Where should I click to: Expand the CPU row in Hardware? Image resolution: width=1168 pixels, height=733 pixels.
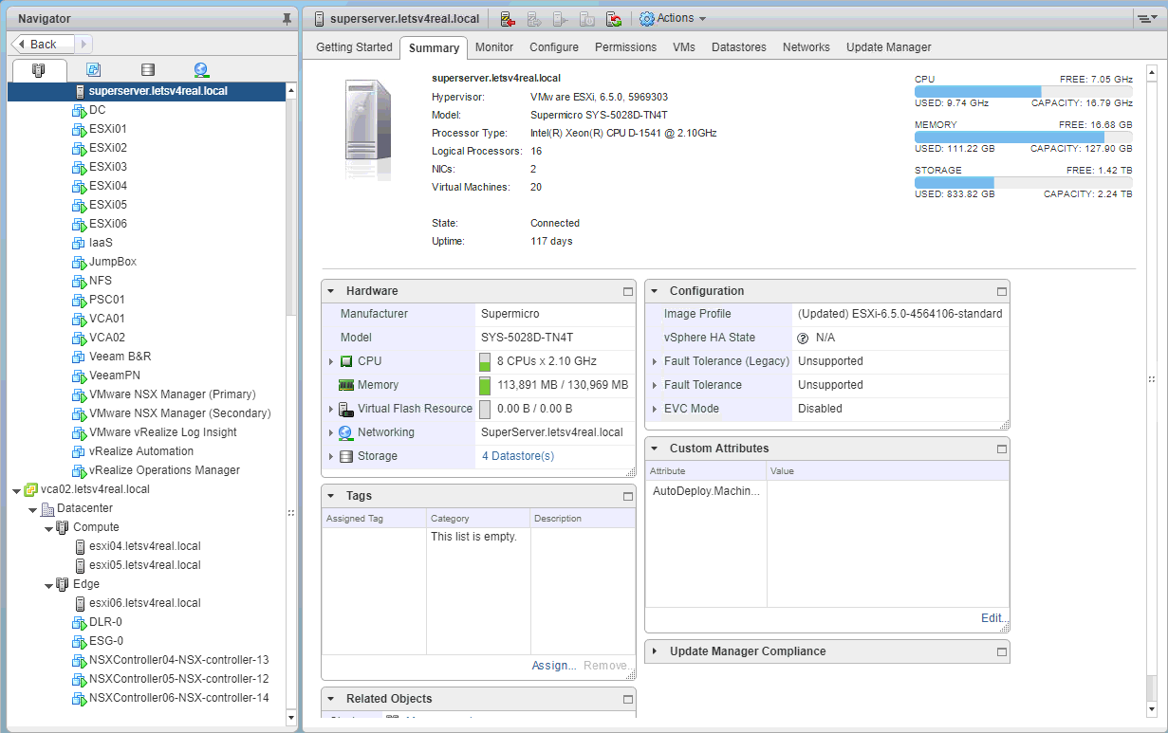coord(331,361)
